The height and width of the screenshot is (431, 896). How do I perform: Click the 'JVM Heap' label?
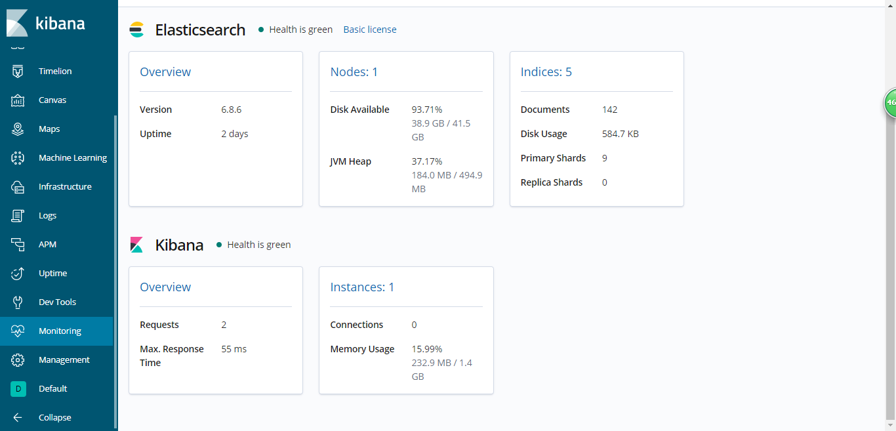351,161
